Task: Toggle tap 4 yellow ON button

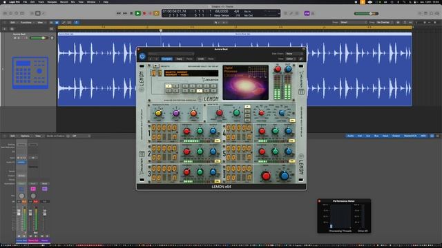Action: tap(292, 141)
